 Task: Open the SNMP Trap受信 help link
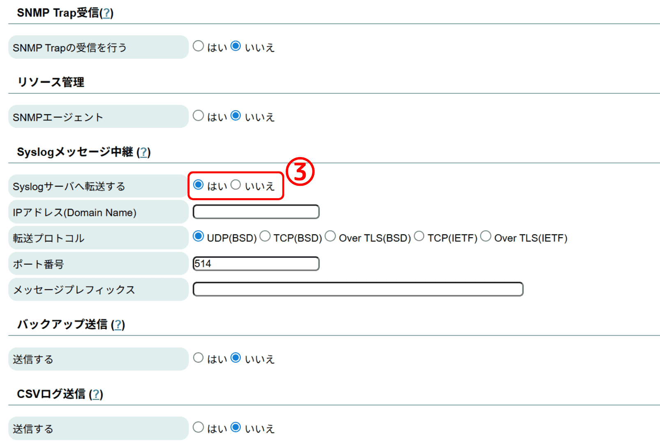106,13
